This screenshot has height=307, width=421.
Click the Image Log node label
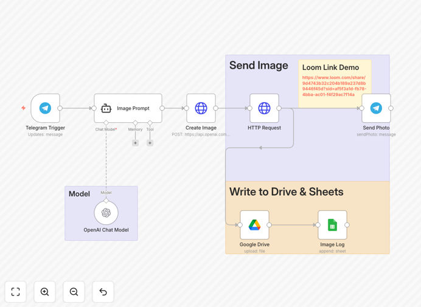[332, 244]
